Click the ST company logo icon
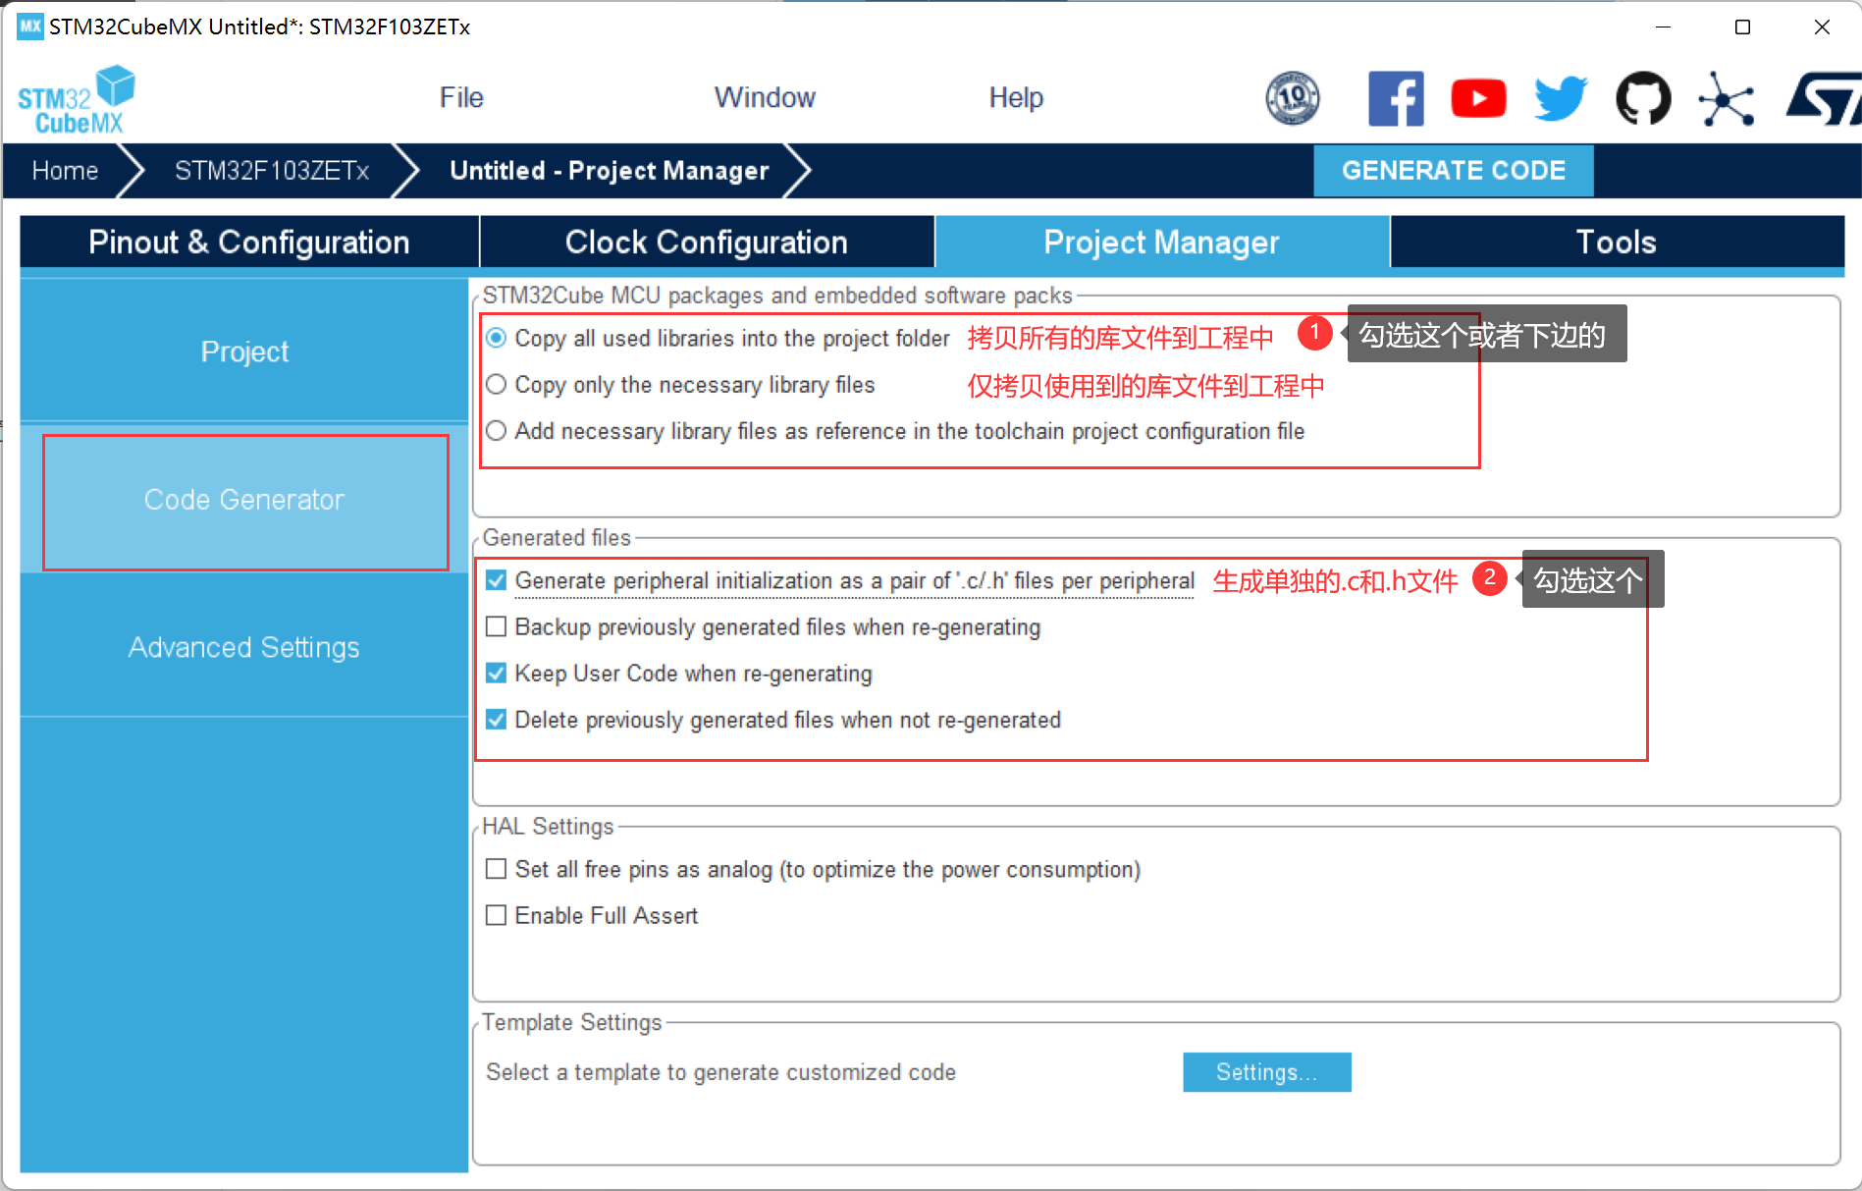 pos(1823,98)
